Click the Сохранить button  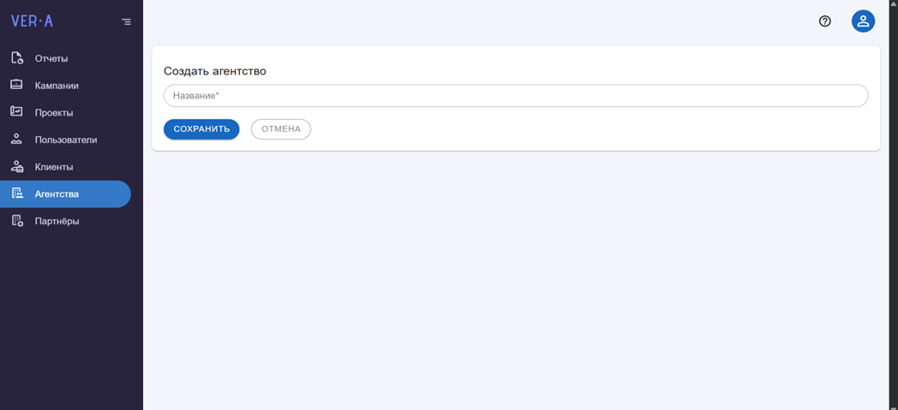coord(201,129)
